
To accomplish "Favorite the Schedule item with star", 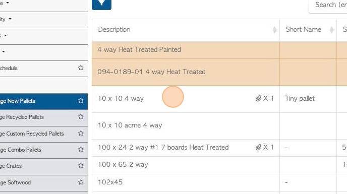I will (x=81, y=68).
